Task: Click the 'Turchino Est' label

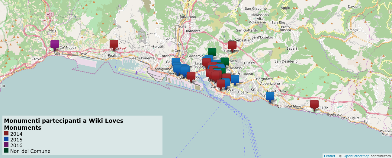Action: pyautogui.click(x=49, y=20)
